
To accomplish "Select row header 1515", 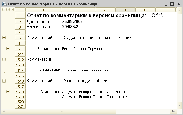I will [20, 76].
